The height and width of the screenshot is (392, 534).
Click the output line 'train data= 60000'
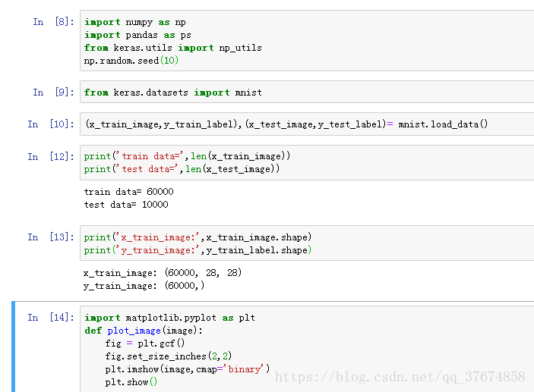(x=128, y=192)
